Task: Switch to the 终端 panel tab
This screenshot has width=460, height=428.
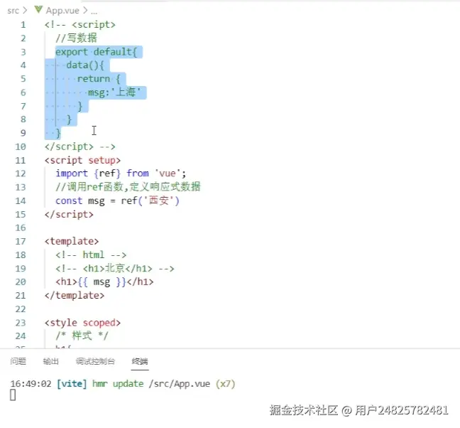Action: click(x=140, y=361)
